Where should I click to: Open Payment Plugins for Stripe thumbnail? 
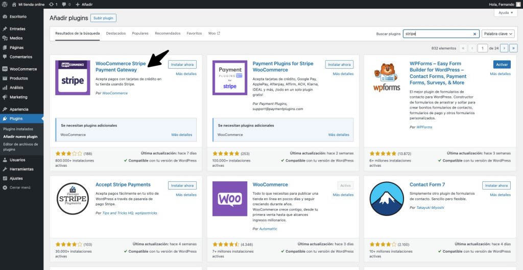pos(230,78)
